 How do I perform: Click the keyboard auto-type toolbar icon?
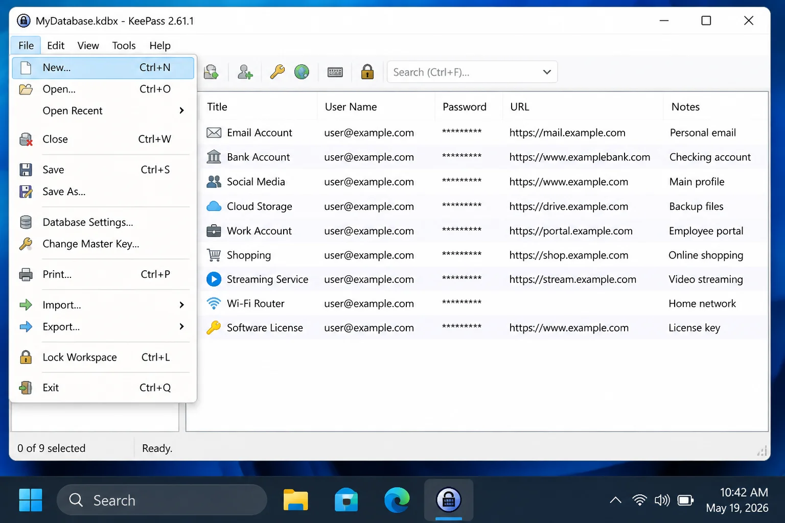click(335, 72)
